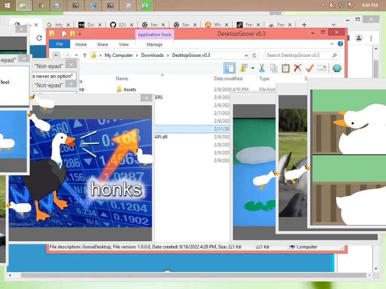Click Chrome scrollbar down arrow
386x289 pixels.
point(376,269)
